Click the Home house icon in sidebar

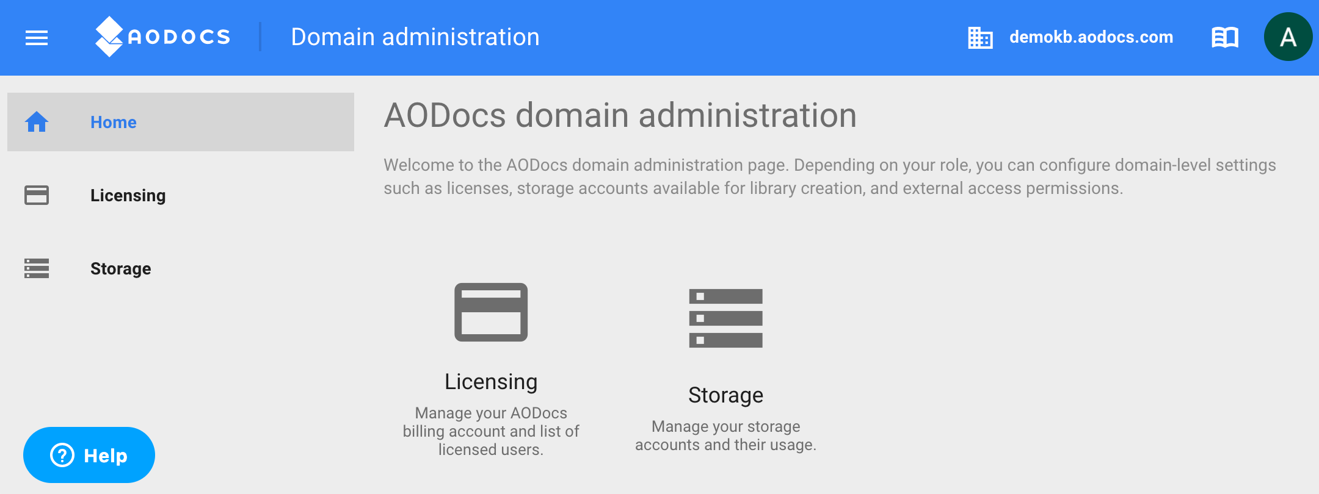coord(37,122)
